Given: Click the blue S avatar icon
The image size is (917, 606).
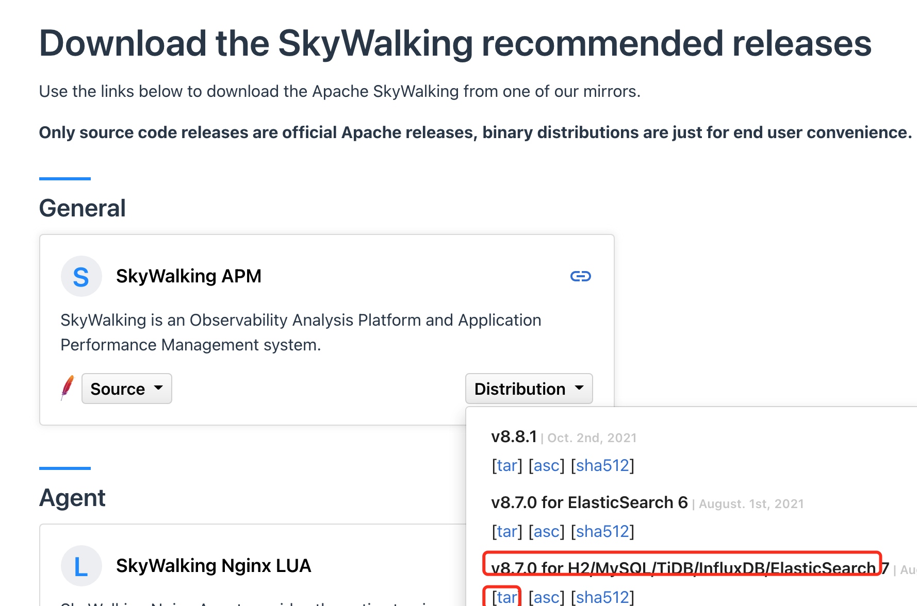Looking at the screenshot, I should [81, 277].
